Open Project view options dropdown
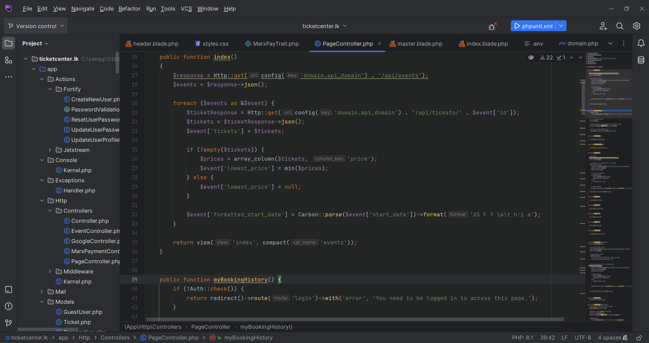This screenshot has height=343, width=649. [35, 43]
